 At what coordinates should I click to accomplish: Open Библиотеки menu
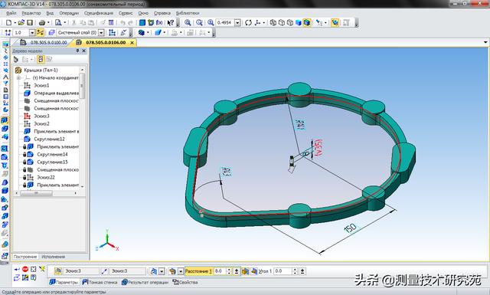coord(188,13)
